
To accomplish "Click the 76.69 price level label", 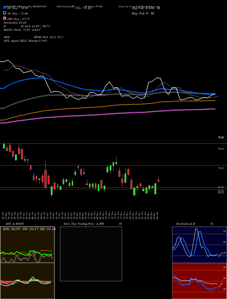I will [221, 149].
